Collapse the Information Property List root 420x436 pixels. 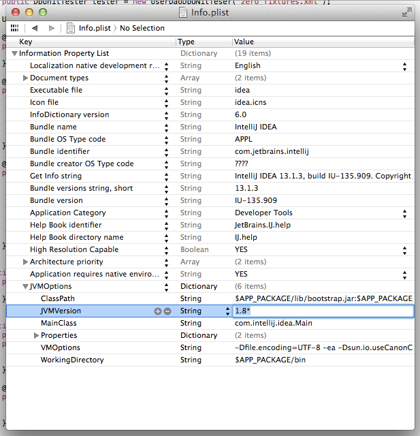[x=14, y=53]
